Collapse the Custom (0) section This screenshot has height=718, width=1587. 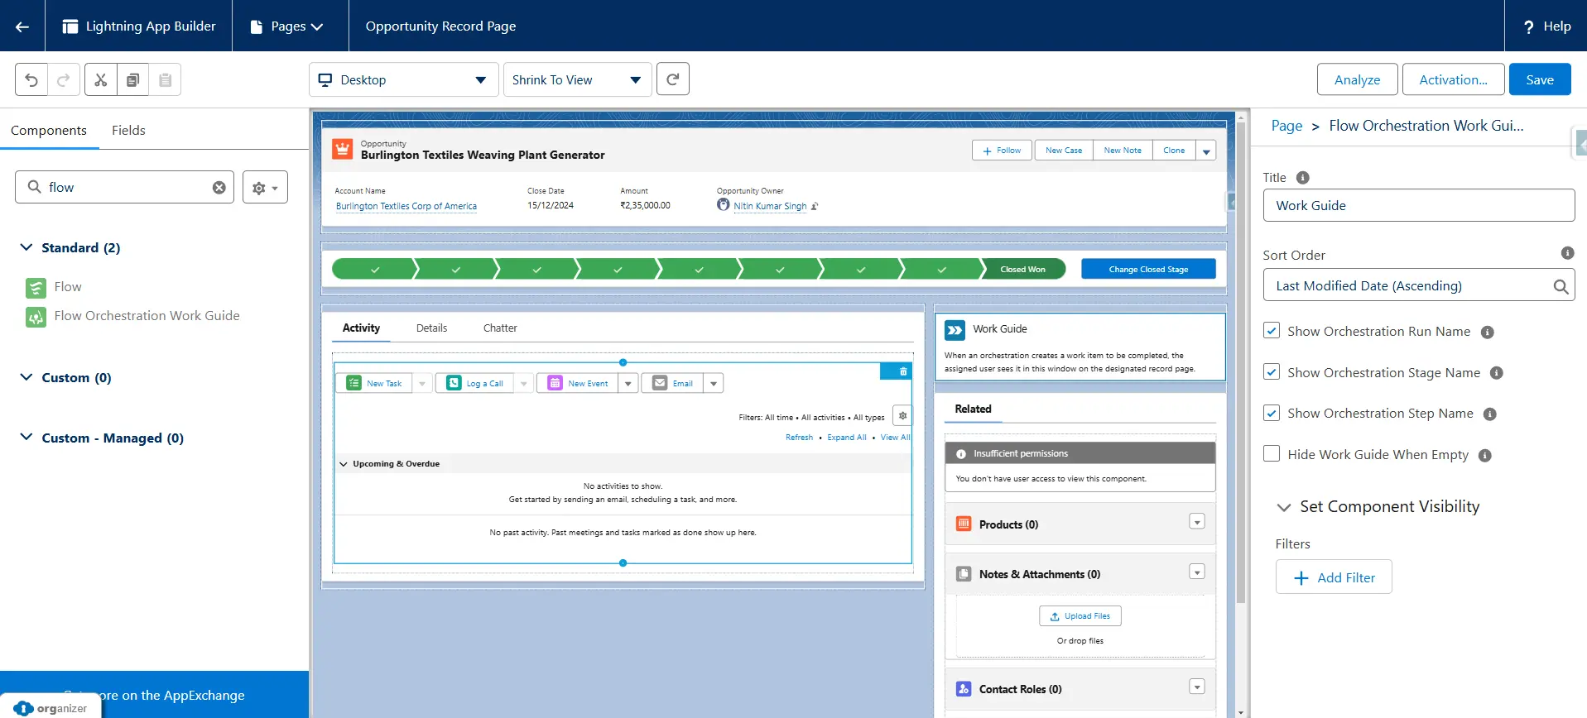pos(26,377)
